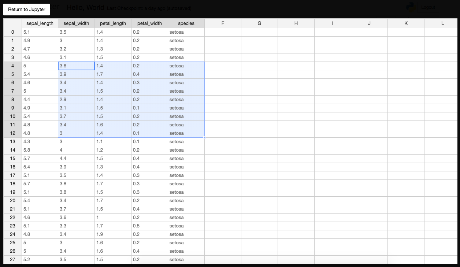
Task: Select column G header
Action: click(x=260, y=23)
